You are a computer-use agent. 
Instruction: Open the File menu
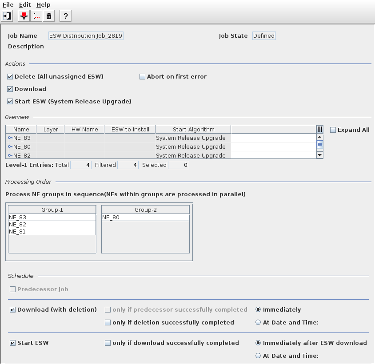click(8, 4)
